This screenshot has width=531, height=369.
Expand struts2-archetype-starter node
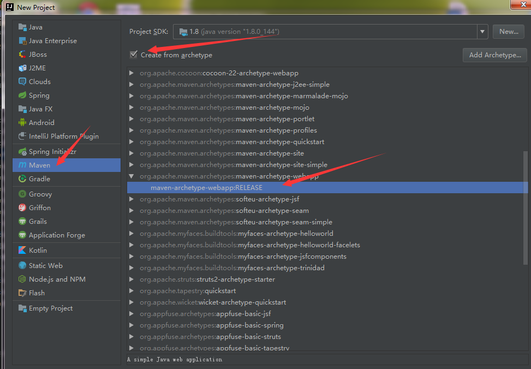[132, 279]
